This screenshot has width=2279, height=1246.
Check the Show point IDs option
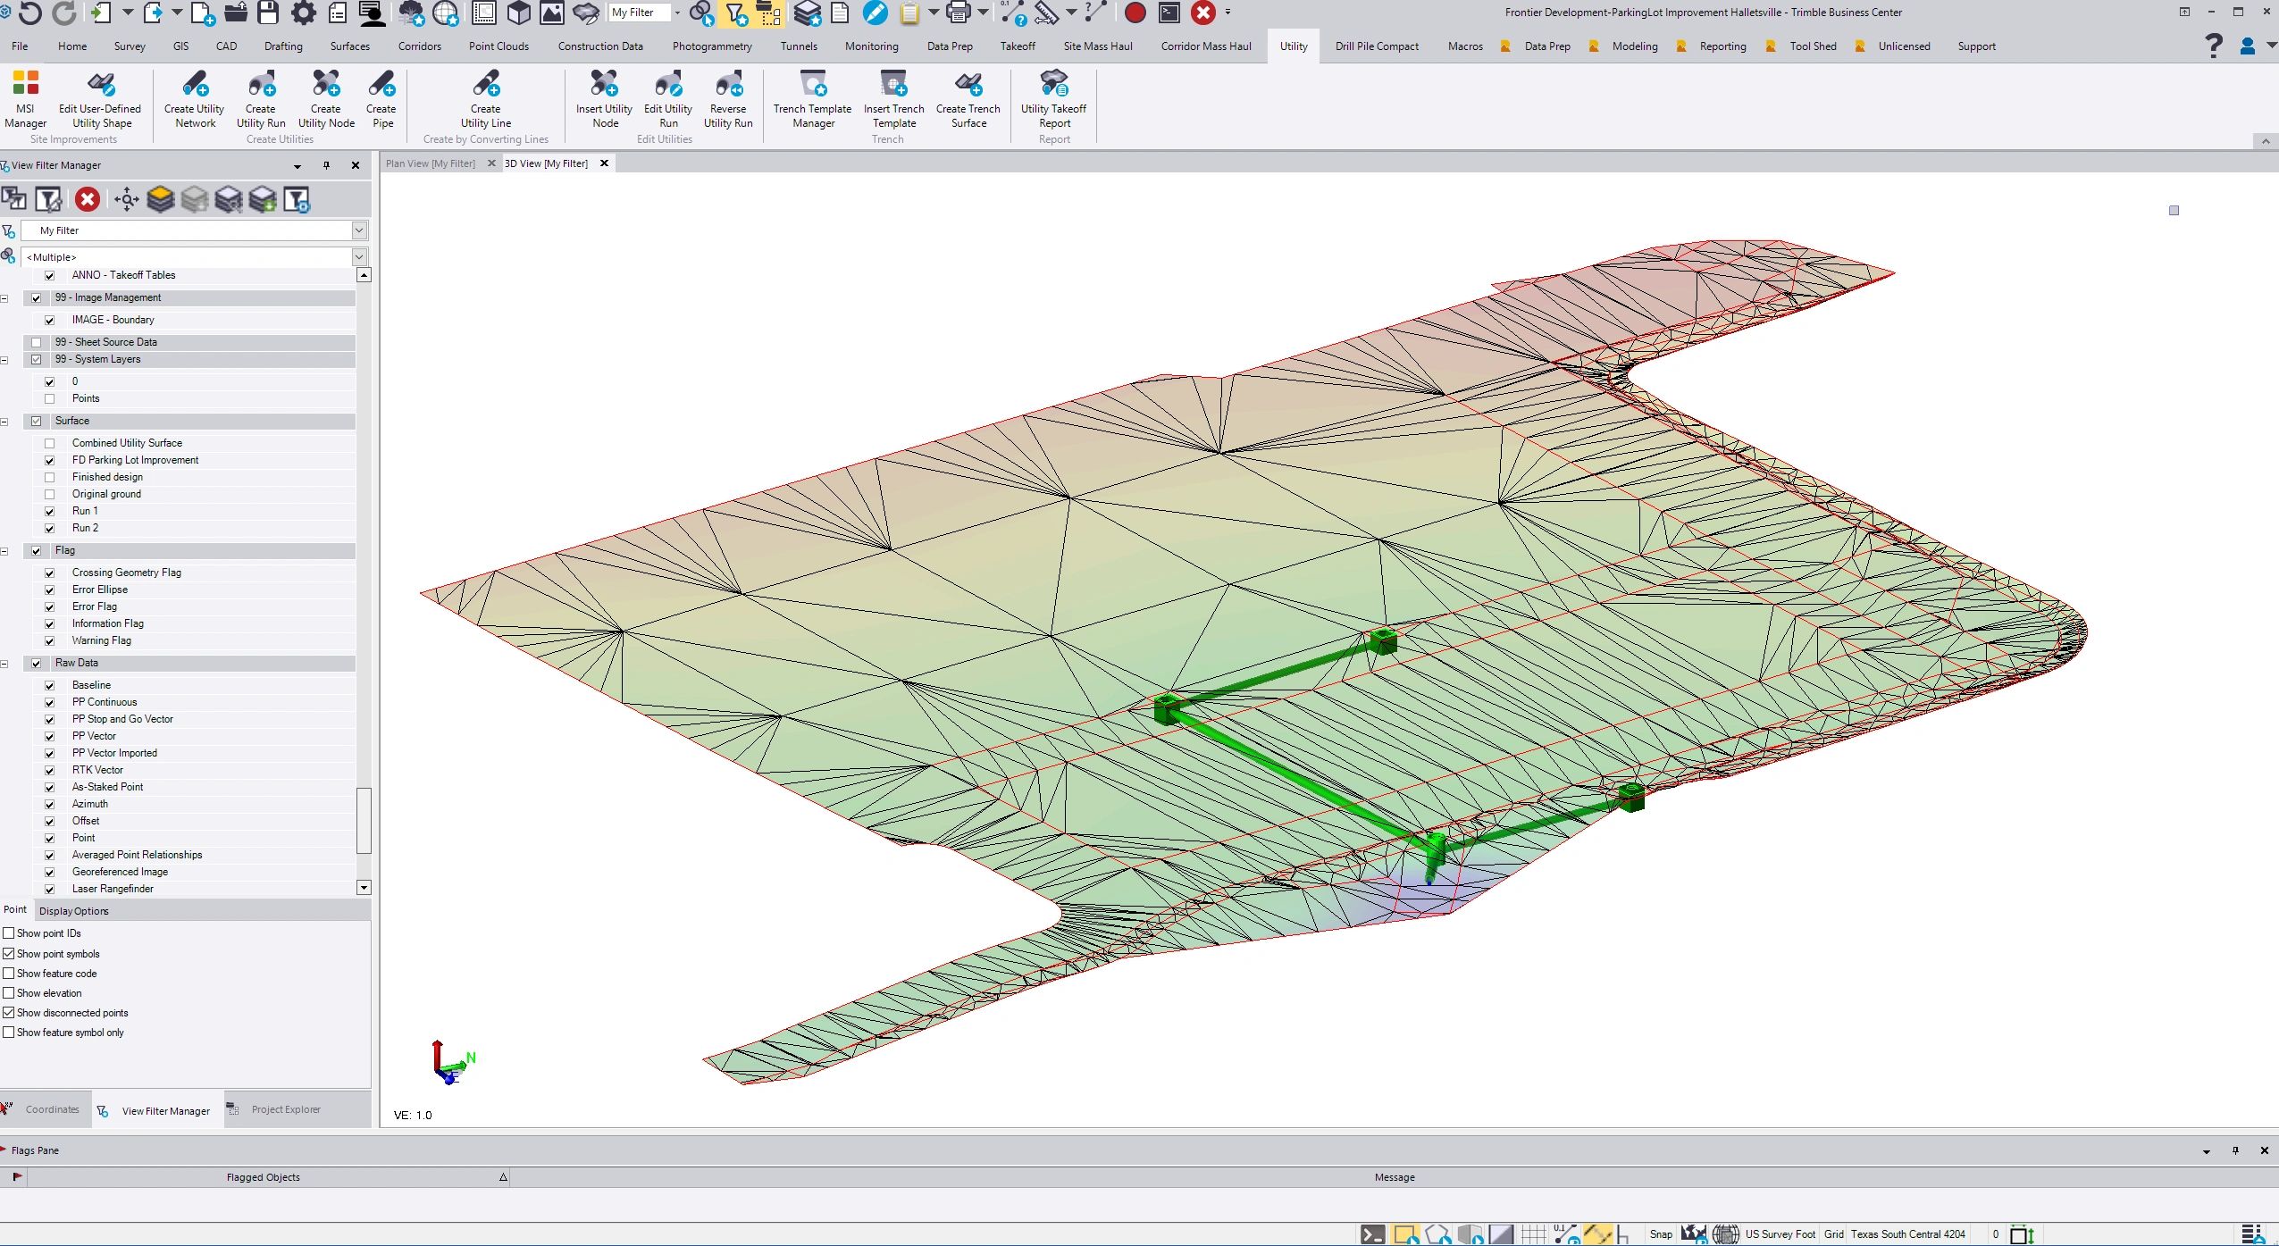point(9,932)
